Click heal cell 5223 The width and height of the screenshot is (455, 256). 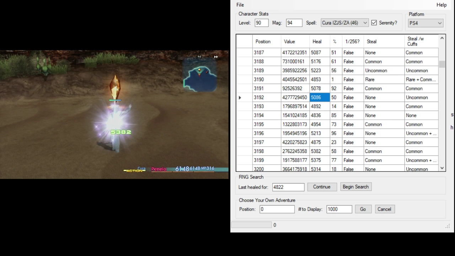click(x=320, y=70)
